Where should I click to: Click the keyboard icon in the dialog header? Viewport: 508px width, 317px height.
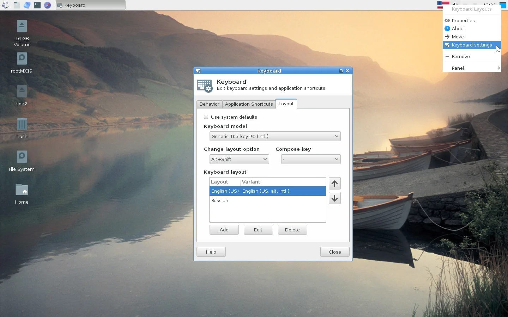205,86
